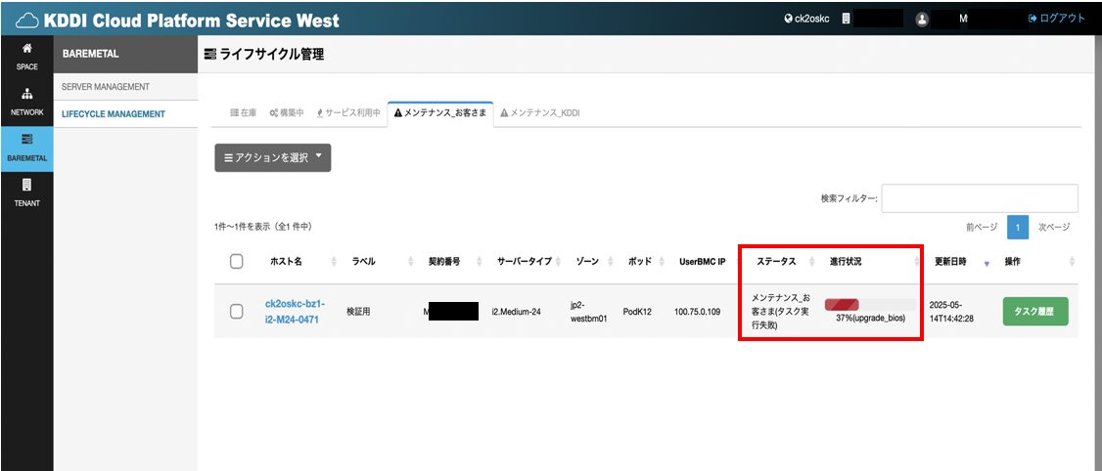This screenshot has height=471, width=1102.
Task: Select the BAREMETAL server icon in sidebar
Action: point(26,140)
